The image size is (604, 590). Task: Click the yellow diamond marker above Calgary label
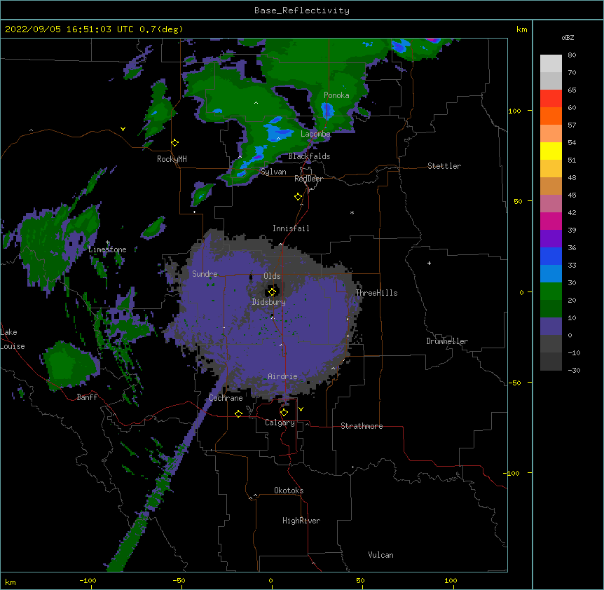(284, 413)
